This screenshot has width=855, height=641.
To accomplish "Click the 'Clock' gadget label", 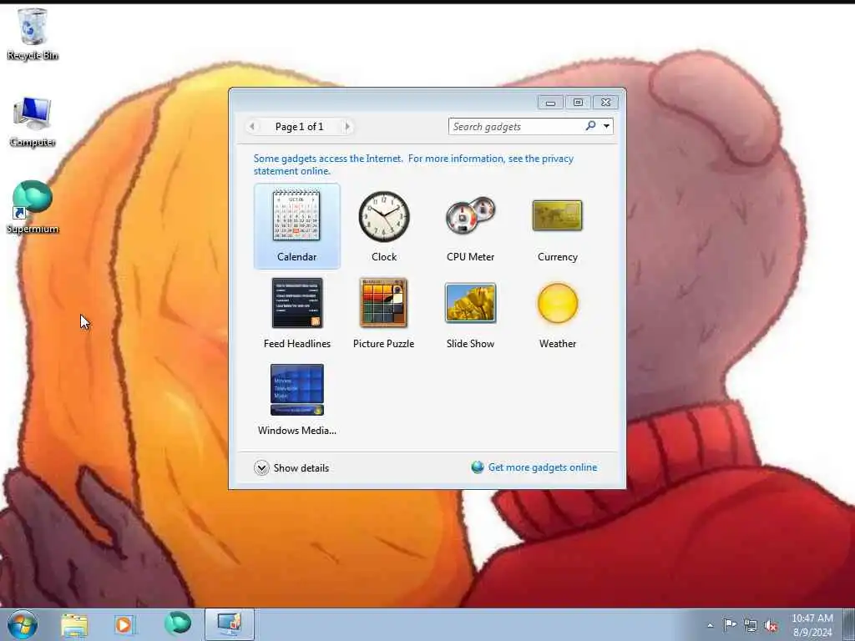I will (x=384, y=257).
